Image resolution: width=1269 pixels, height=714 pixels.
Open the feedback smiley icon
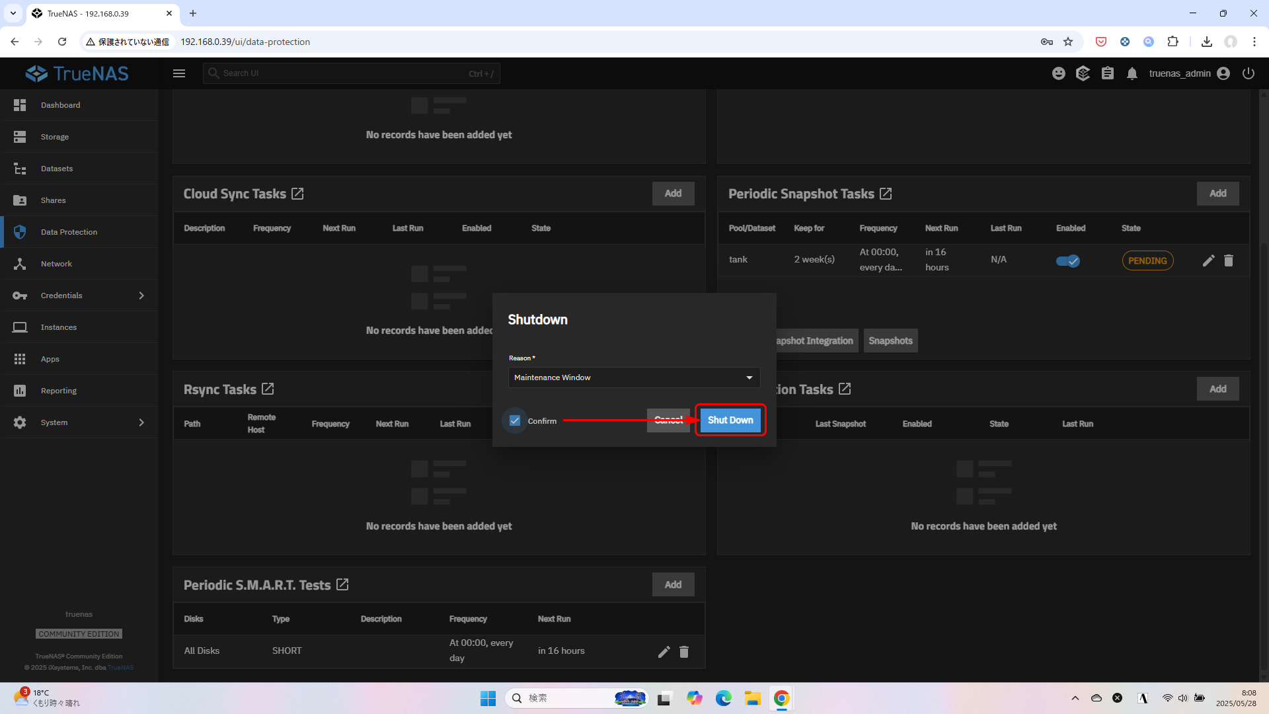(1059, 73)
